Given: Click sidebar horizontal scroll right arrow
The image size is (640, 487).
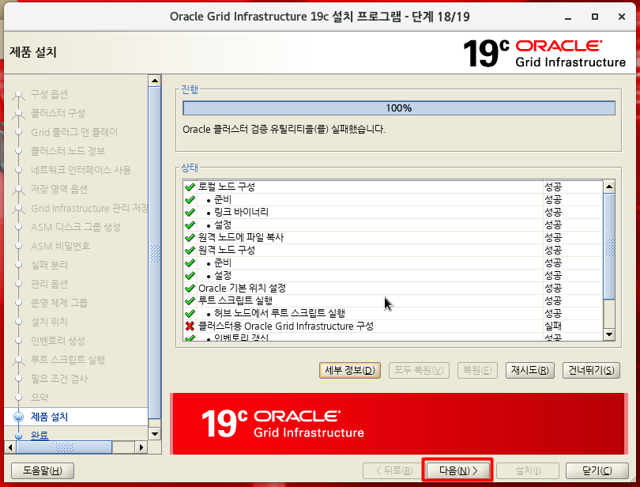Looking at the screenshot, I should coord(141,447).
